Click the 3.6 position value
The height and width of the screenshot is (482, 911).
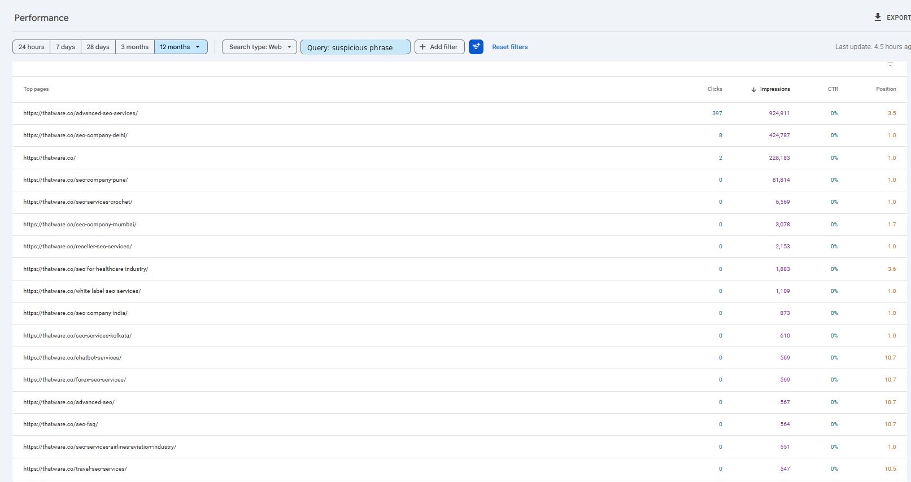[892, 269]
